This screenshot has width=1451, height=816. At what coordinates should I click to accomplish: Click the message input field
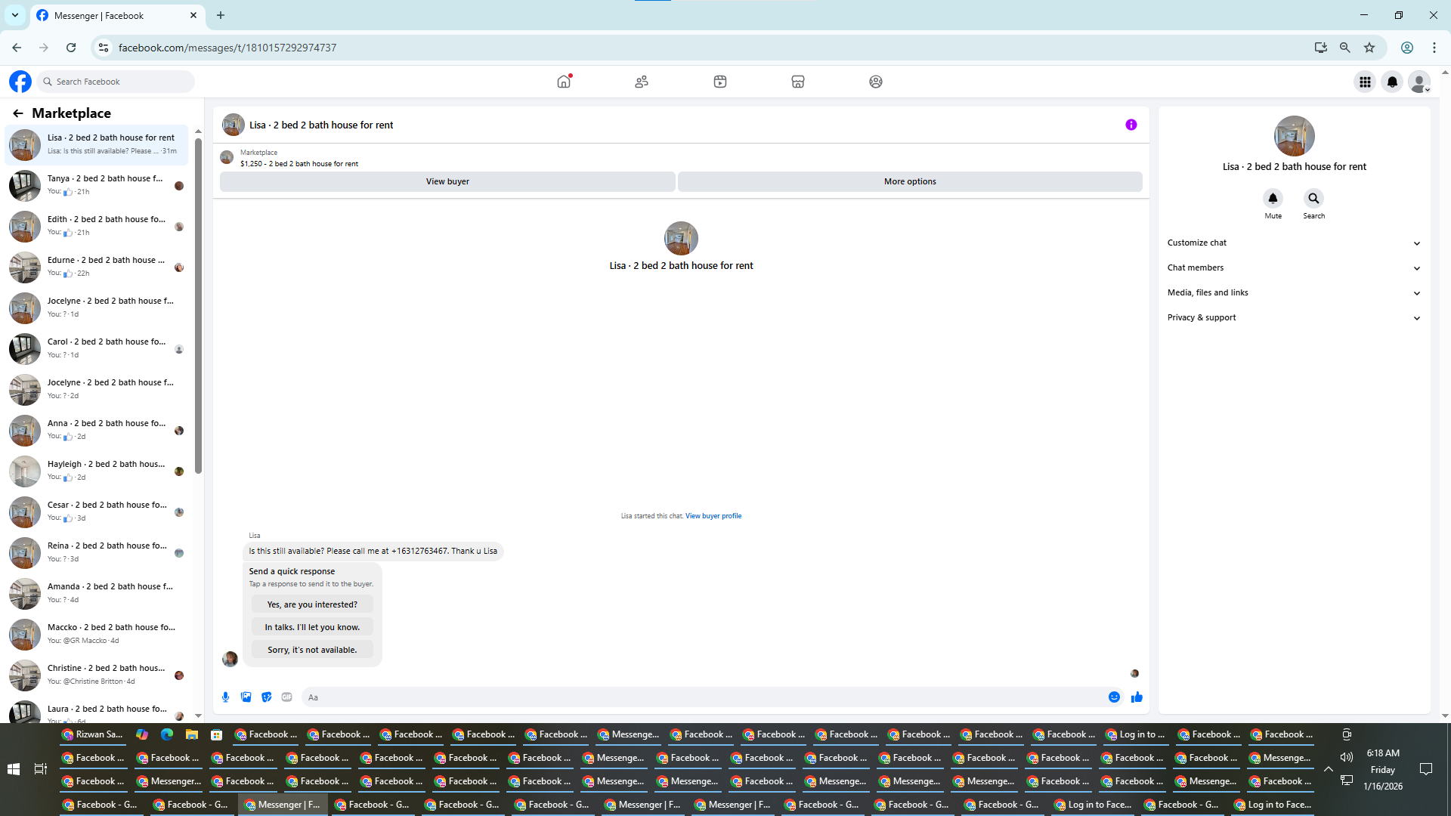click(x=703, y=697)
